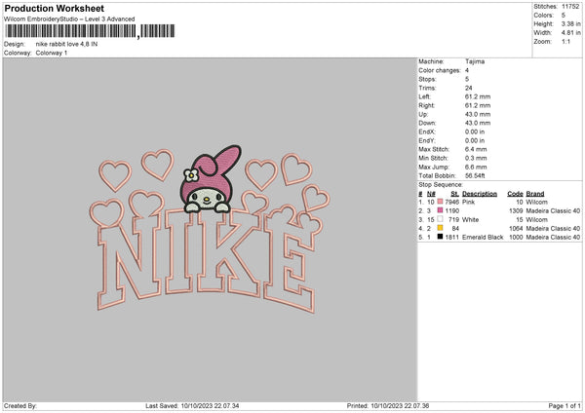Click the 'N#' column header

pyautogui.click(x=431, y=194)
